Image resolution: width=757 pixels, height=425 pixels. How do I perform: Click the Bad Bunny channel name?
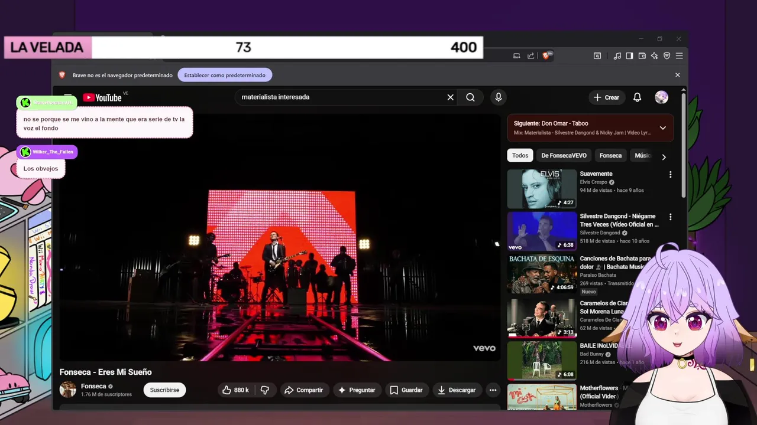point(591,354)
